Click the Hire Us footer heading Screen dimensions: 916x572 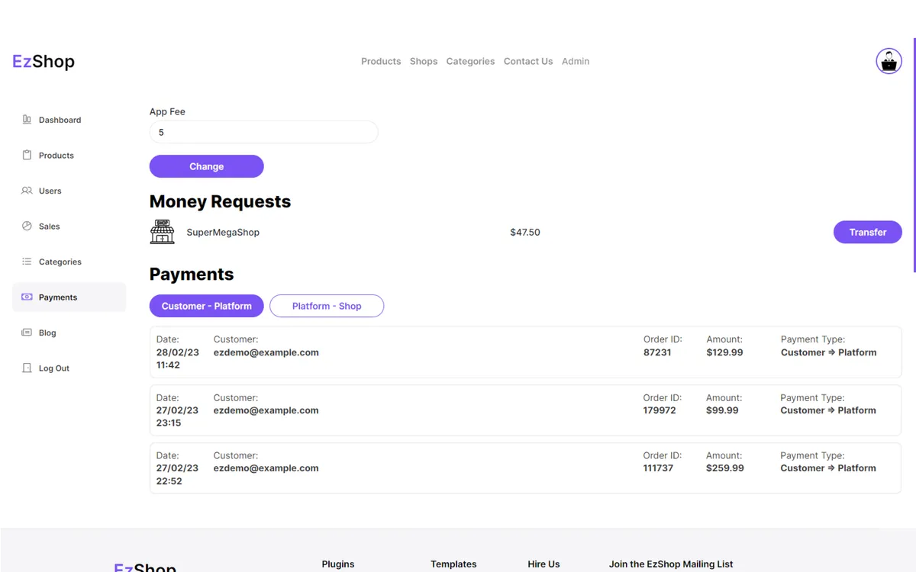pyautogui.click(x=543, y=564)
